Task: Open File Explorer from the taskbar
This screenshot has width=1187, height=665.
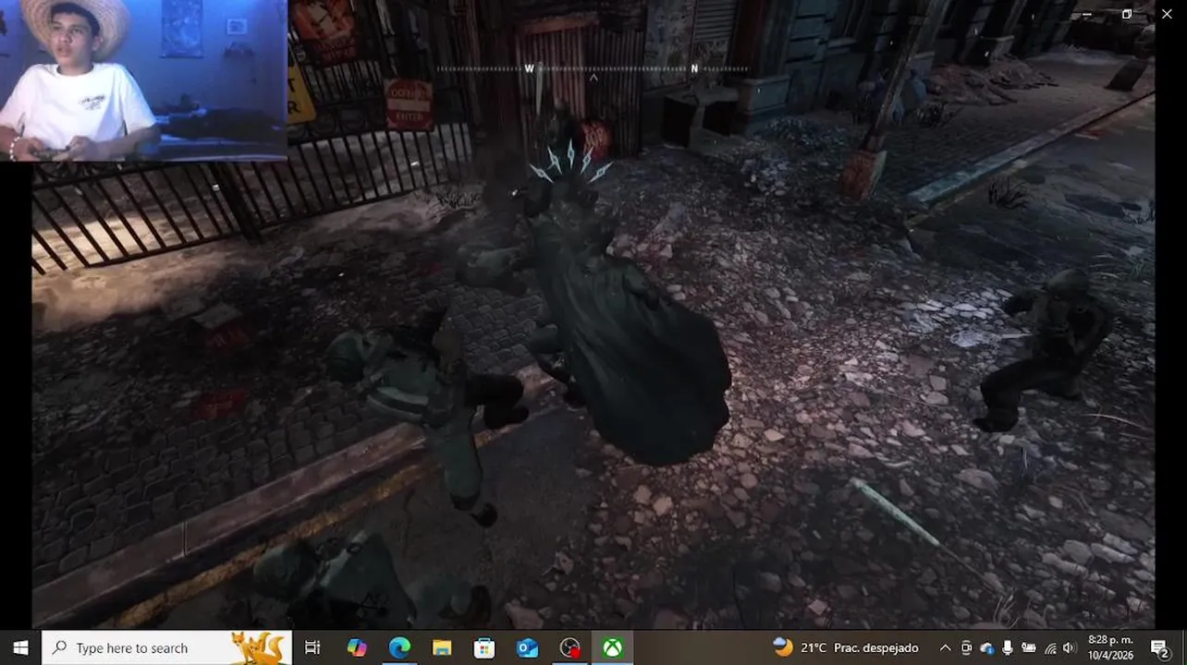Action: pyautogui.click(x=442, y=648)
